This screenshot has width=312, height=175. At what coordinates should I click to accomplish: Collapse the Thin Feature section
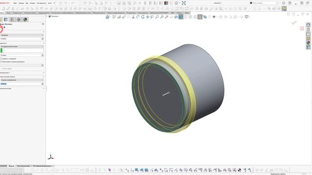click(x=43, y=77)
